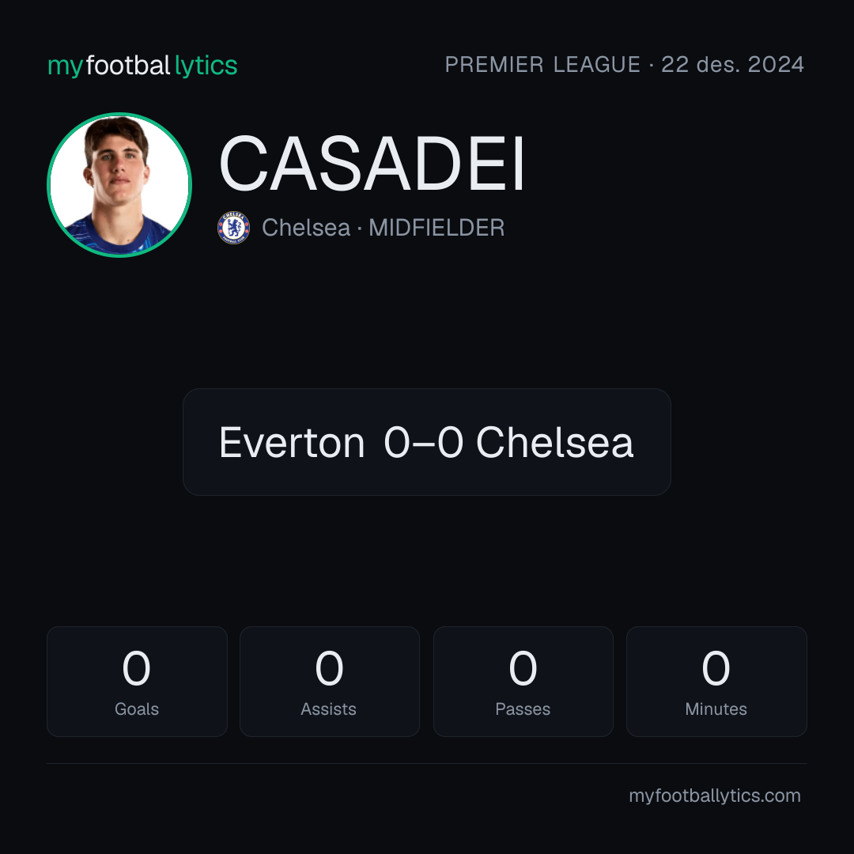Click the myfootballytics.com footer link

[715, 795]
